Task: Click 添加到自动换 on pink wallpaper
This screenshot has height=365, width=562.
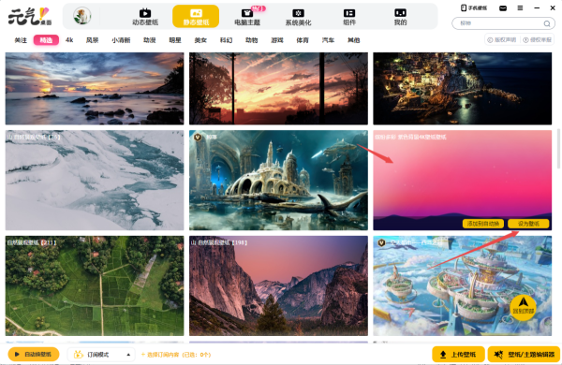Action: coord(483,224)
